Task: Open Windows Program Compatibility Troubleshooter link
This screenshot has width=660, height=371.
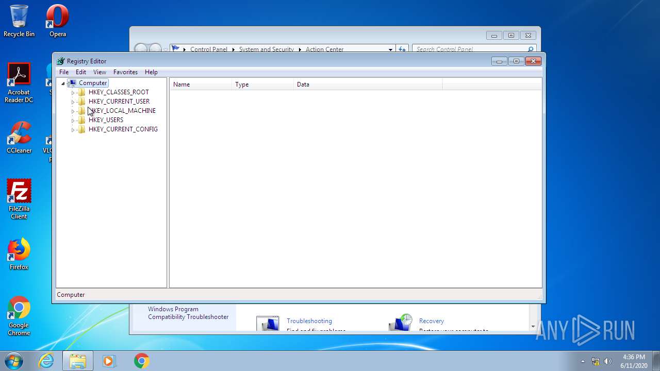Action: pos(188,313)
